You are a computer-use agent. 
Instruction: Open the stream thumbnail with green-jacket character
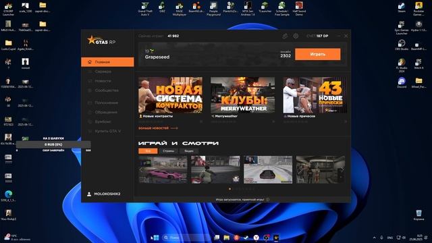[x=215, y=169]
